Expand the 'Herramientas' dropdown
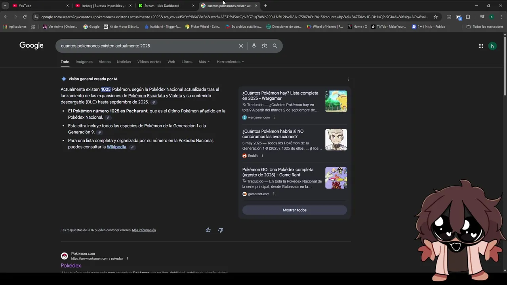The image size is (507, 285). (x=230, y=62)
